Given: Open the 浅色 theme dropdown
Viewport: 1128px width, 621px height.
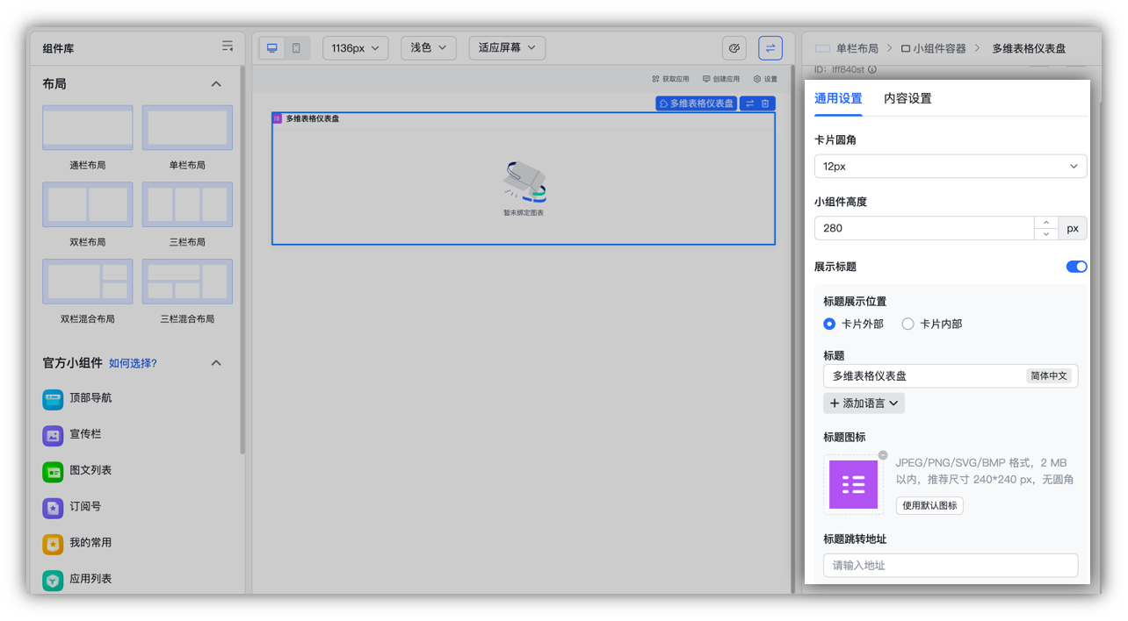Looking at the screenshot, I should (x=429, y=47).
